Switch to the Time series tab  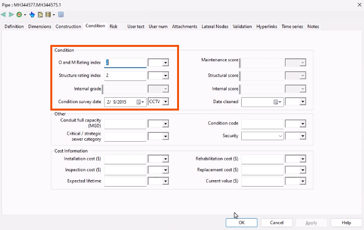coord(292,27)
